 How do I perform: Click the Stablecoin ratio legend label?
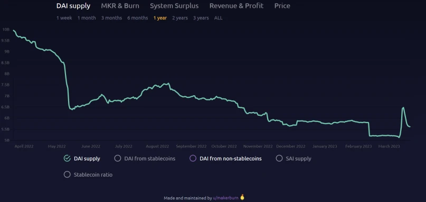tap(93, 175)
